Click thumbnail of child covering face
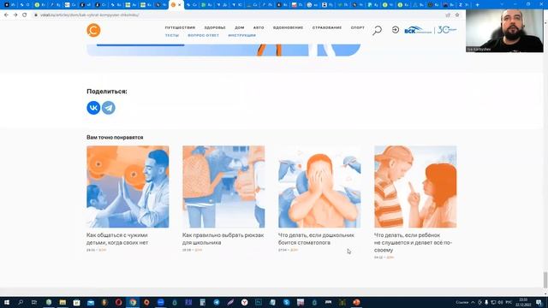Image resolution: width=548 pixels, height=308 pixels. (319, 187)
